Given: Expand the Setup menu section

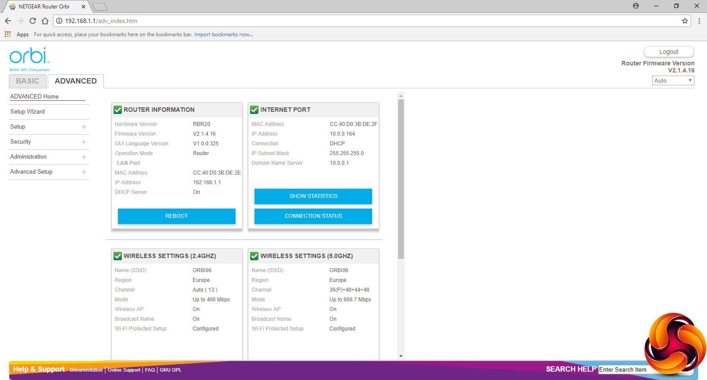Looking at the screenshot, I should point(84,127).
